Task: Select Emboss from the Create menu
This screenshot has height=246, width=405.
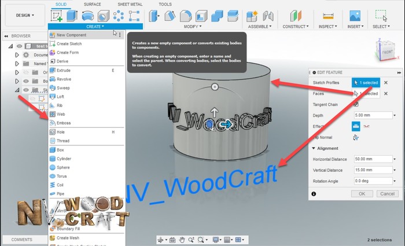Action: click(x=64, y=123)
